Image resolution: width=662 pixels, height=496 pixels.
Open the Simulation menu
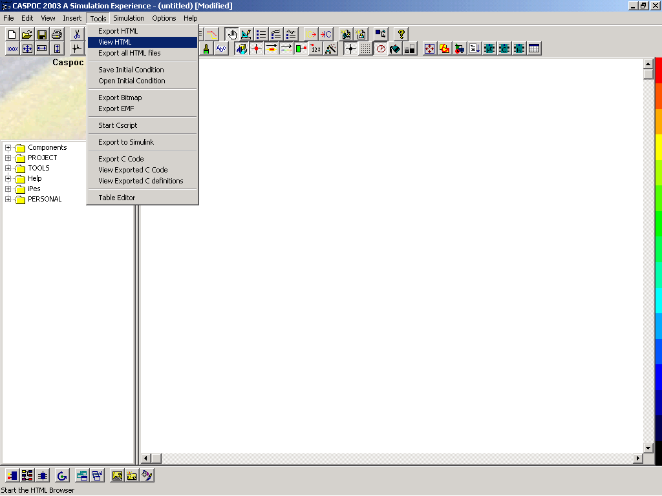129,18
